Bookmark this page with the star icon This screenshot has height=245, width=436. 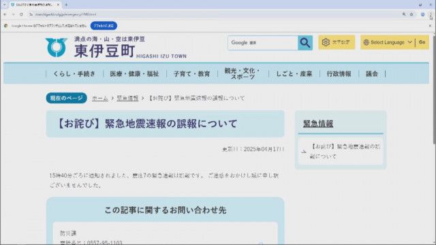click(x=411, y=14)
